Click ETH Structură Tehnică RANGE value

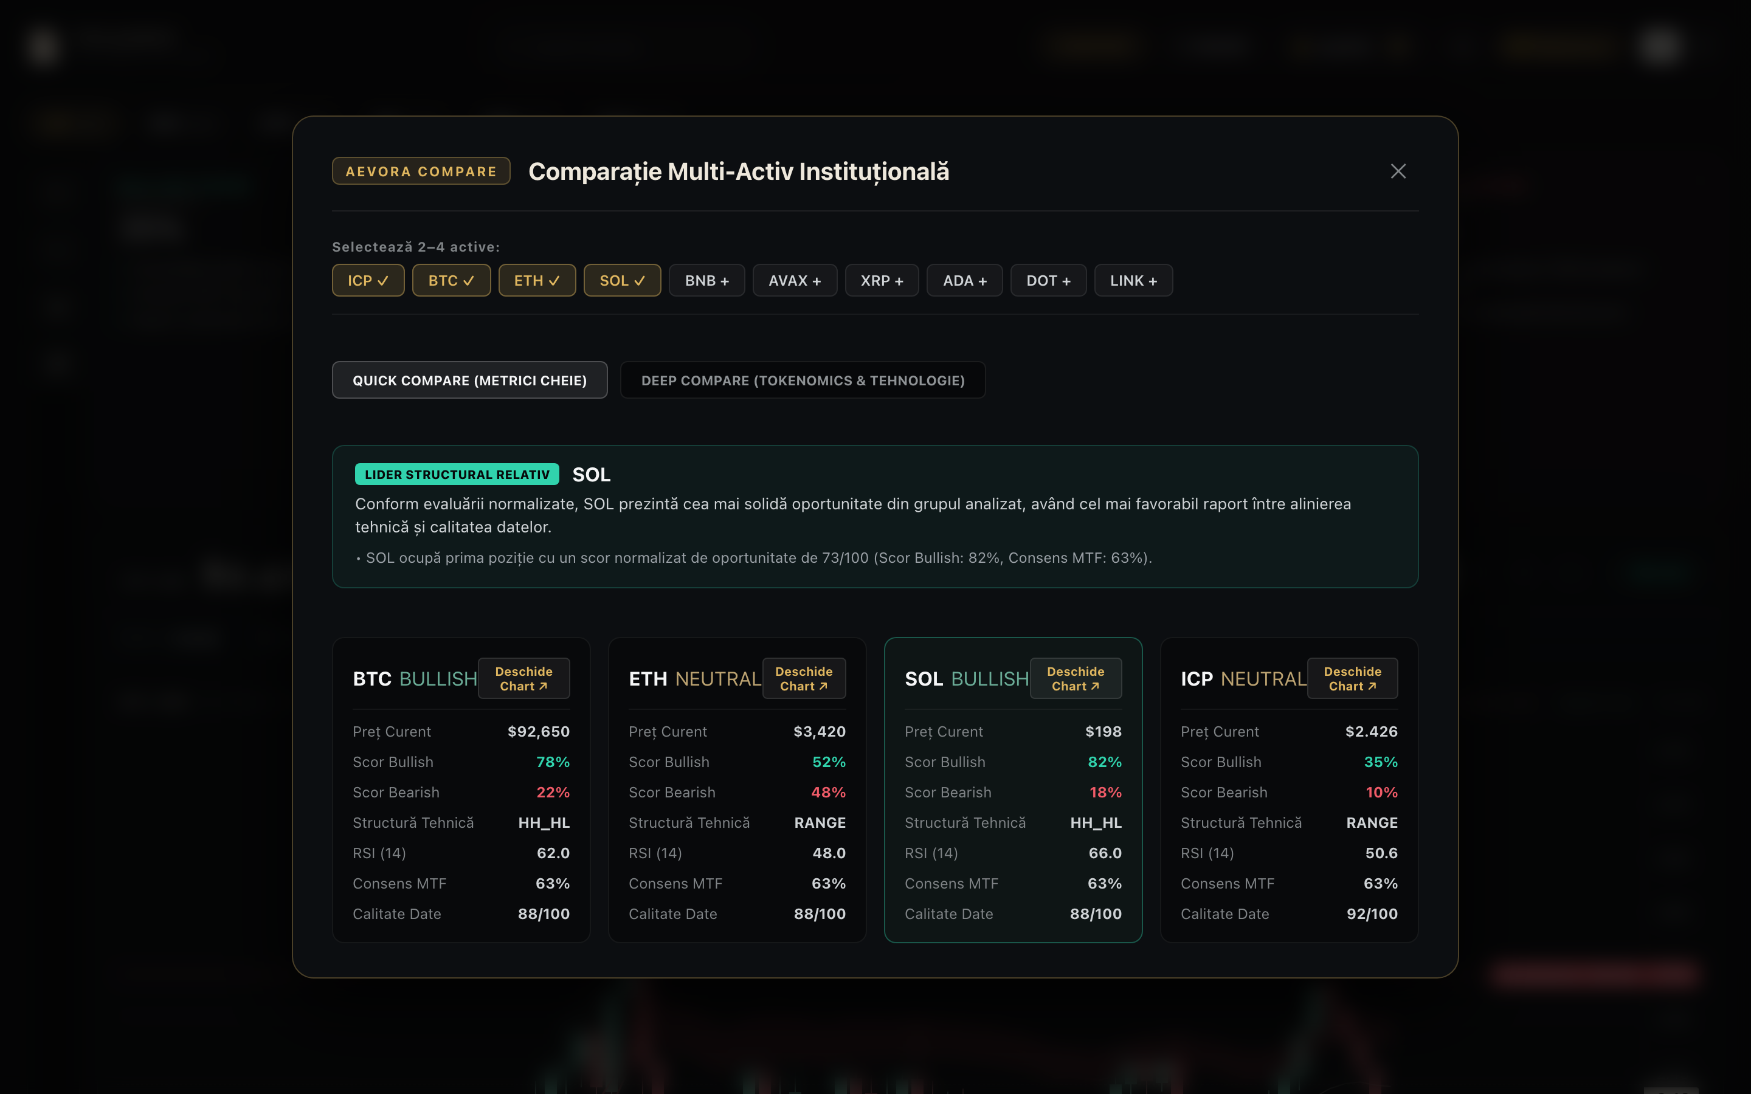point(820,823)
